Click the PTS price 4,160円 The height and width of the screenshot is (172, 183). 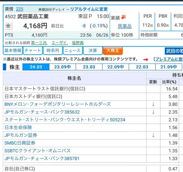point(39,35)
